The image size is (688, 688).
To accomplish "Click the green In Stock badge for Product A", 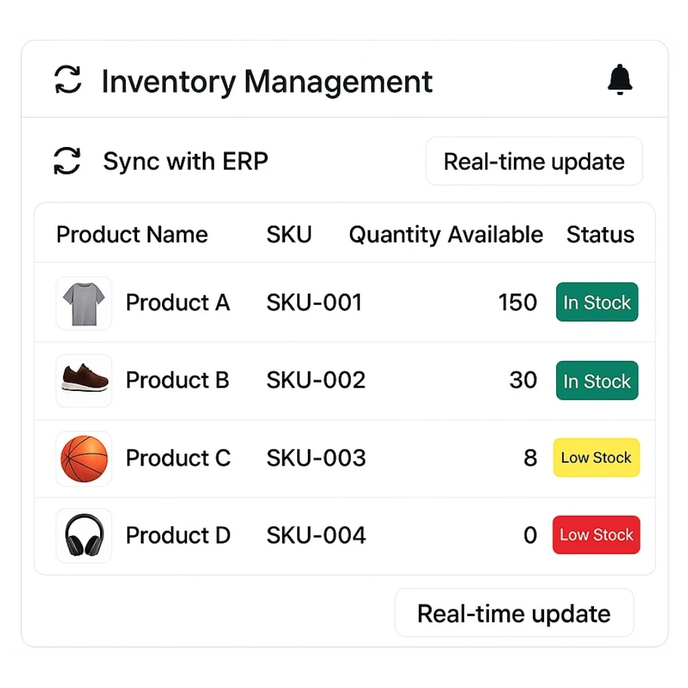I will pos(597,302).
